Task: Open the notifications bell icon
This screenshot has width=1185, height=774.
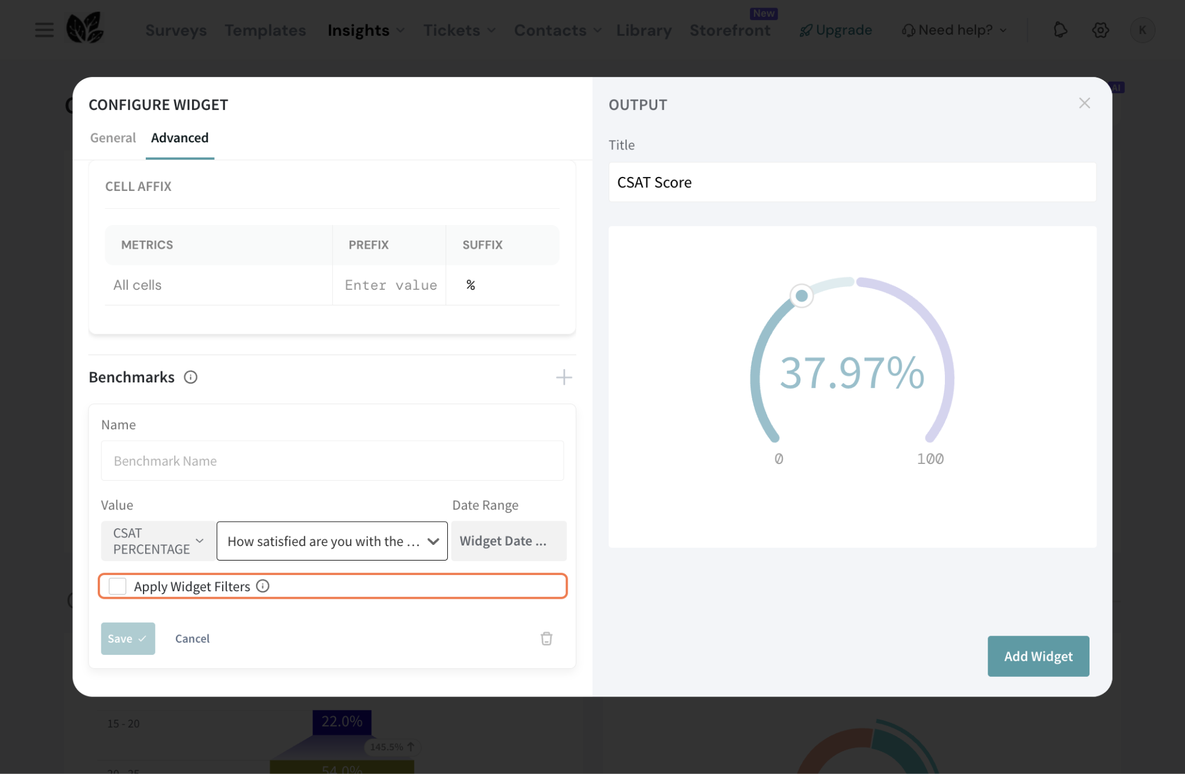Action: [x=1060, y=30]
